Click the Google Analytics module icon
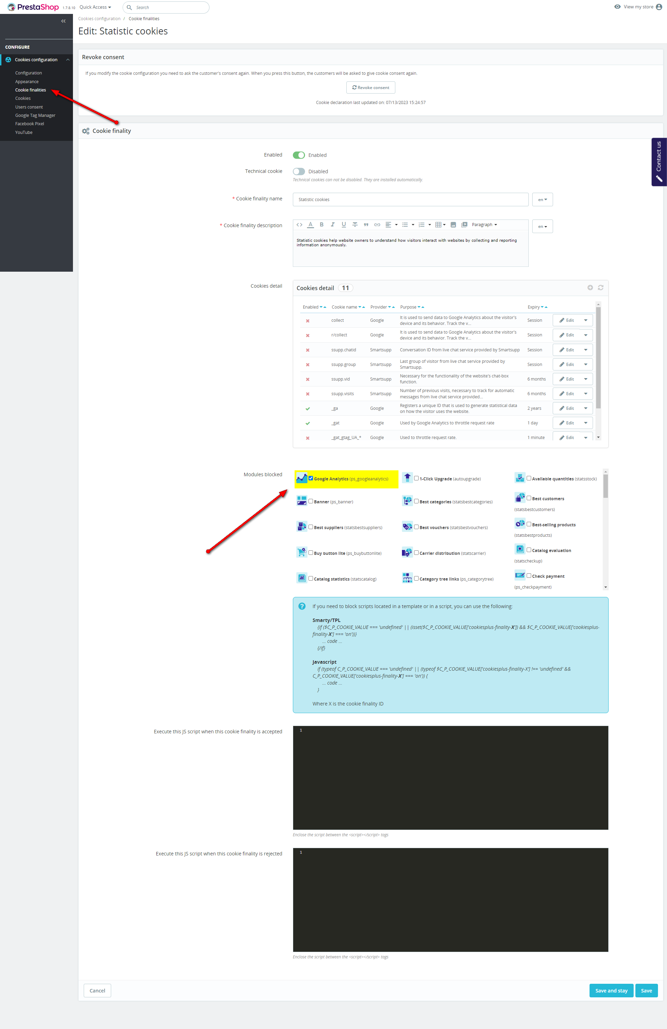The image size is (667, 1029). (302, 478)
